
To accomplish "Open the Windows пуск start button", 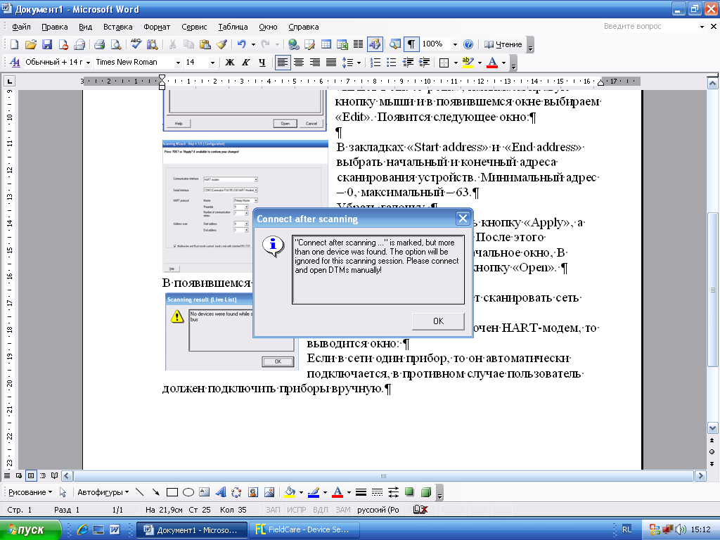I will coord(30,530).
